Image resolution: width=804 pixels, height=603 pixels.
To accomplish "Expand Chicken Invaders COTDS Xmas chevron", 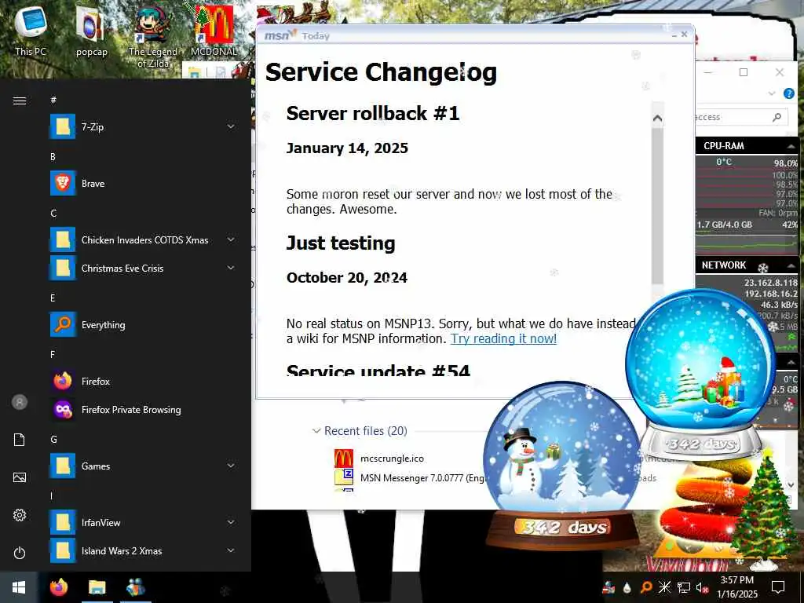I will click(232, 239).
